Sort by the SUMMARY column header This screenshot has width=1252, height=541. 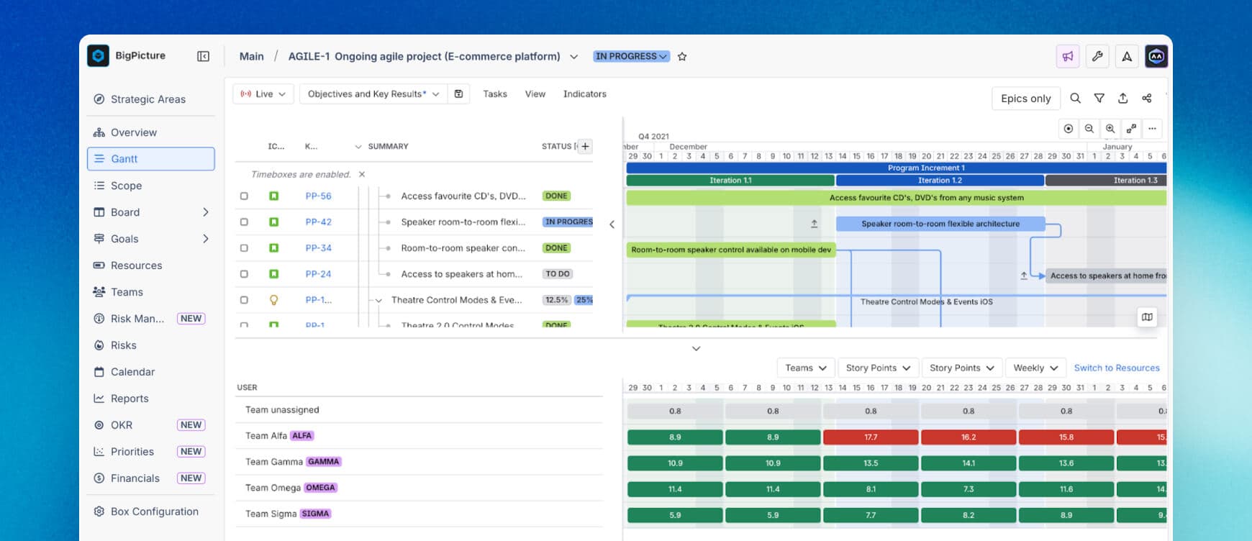point(388,146)
